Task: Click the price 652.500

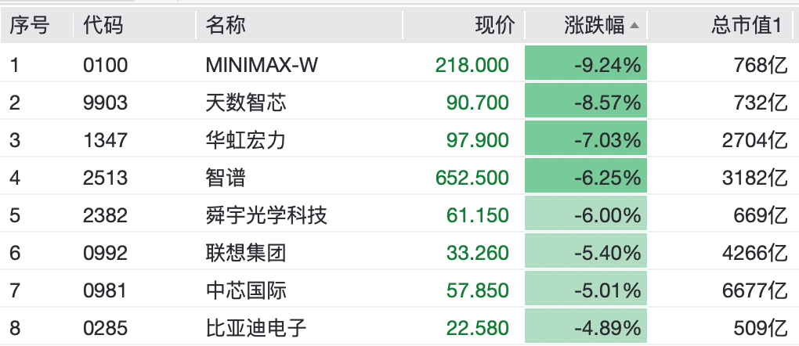Action: pyautogui.click(x=472, y=178)
